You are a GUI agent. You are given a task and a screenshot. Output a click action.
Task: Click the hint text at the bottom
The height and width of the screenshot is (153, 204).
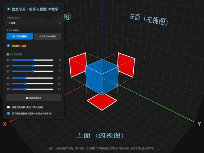point(102,148)
